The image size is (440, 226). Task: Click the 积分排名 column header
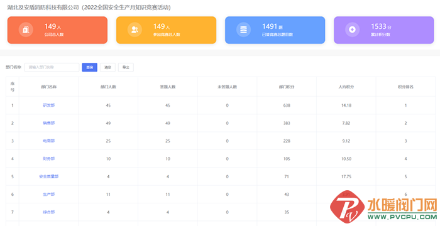(x=406, y=87)
